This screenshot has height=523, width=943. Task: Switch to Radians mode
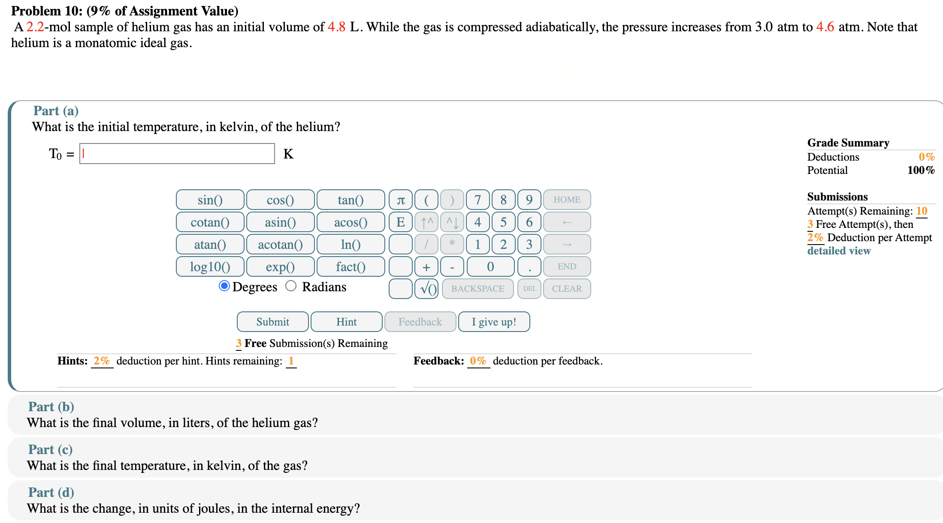coord(291,286)
